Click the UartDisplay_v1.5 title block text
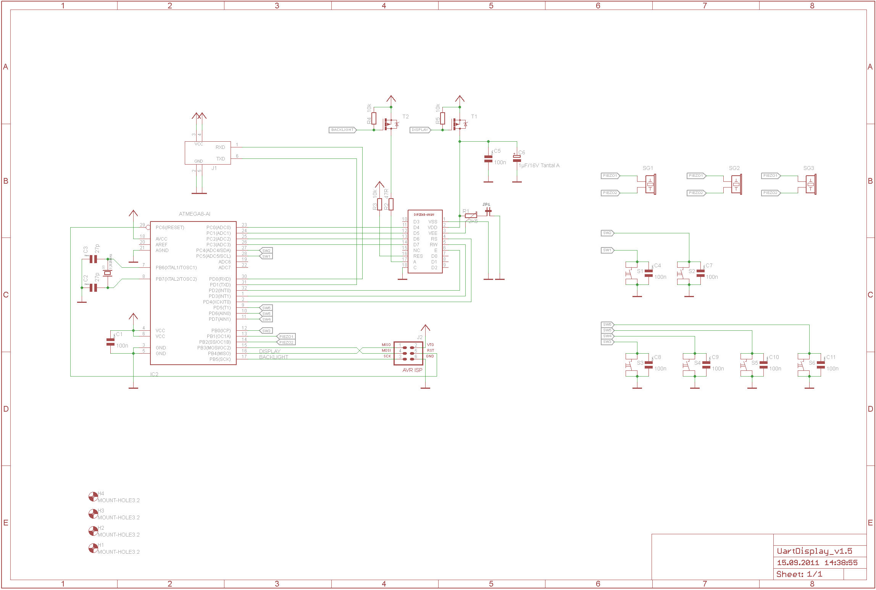The image size is (876, 590). [x=815, y=551]
